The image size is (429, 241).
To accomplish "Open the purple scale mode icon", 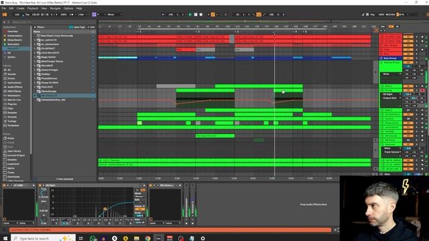I will (94, 15).
